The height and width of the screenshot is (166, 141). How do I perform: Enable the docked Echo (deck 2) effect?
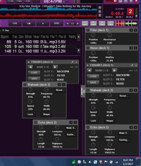[x=88, y=127]
